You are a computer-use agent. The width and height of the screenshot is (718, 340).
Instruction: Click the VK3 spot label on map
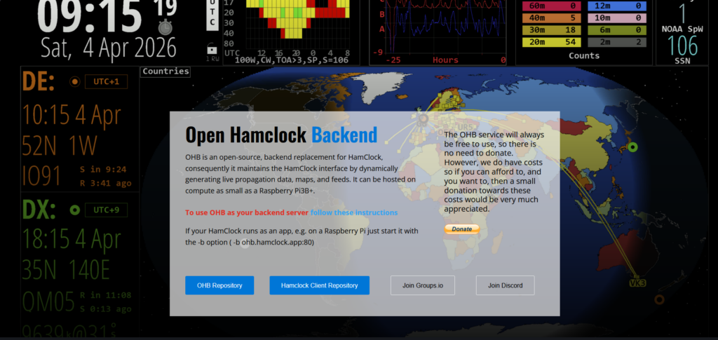click(637, 283)
